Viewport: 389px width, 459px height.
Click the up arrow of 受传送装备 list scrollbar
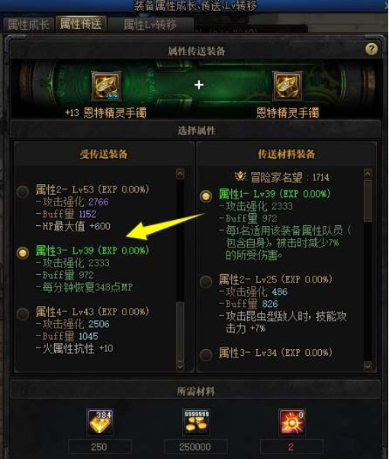180,173
